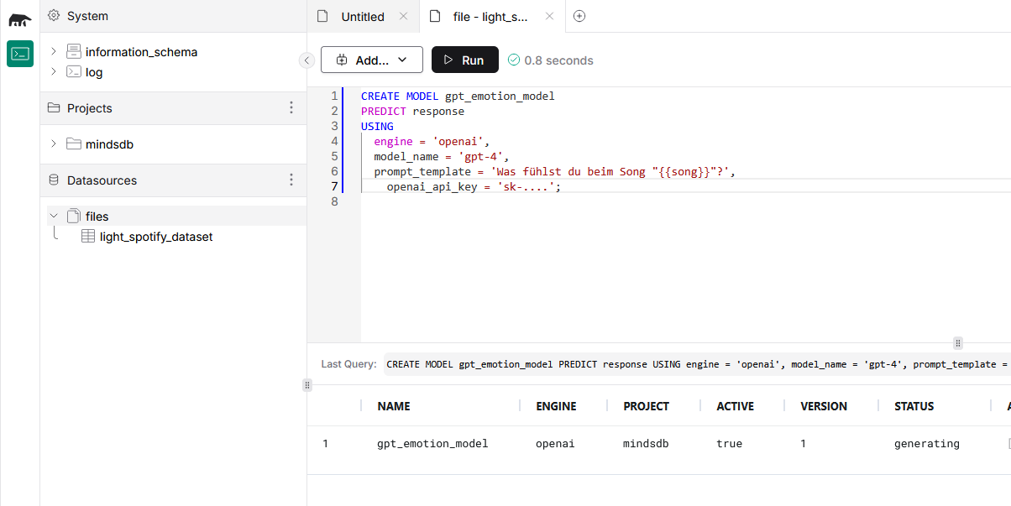Open the Datasources three-dot menu
Image resolution: width=1011 pixels, height=506 pixels.
pos(291,180)
